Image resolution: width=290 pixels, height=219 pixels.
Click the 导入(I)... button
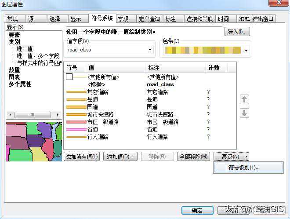pyautogui.click(x=237, y=32)
